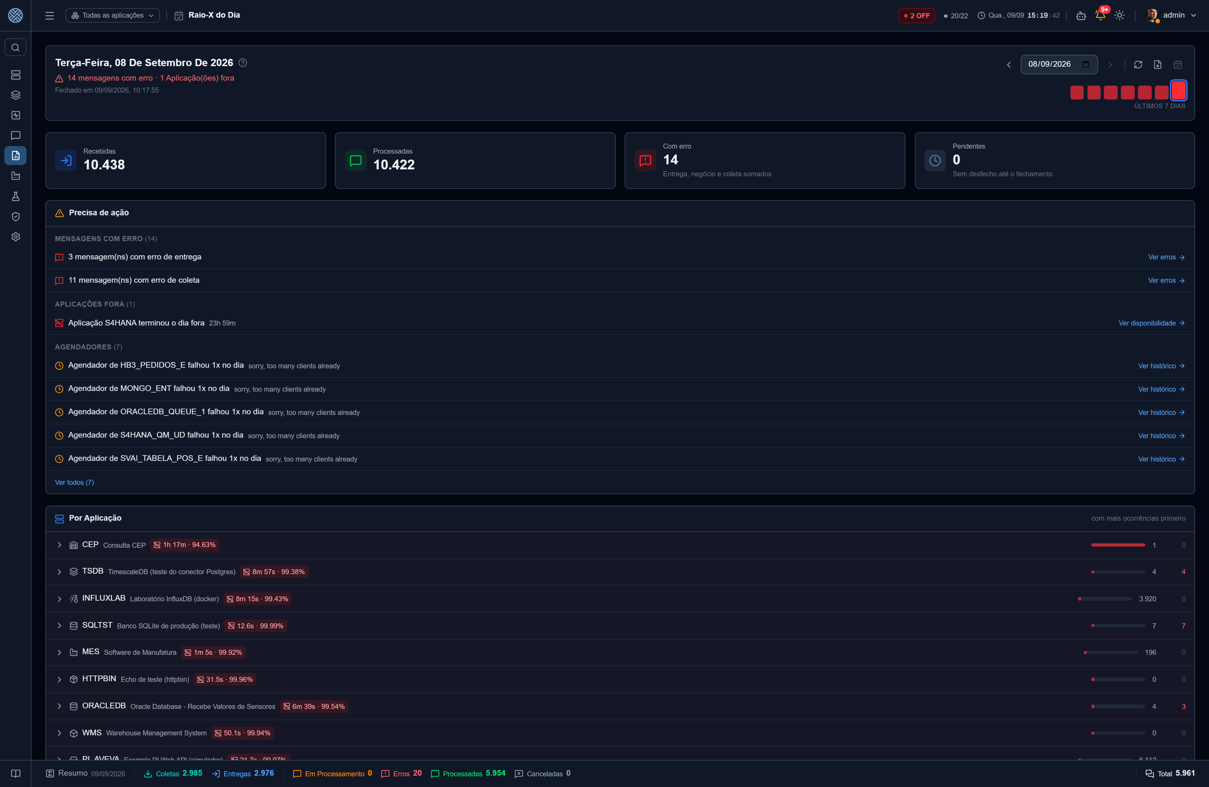Click the help icon beside the date title
The width and height of the screenshot is (1209, 787).
pos(243,63)
